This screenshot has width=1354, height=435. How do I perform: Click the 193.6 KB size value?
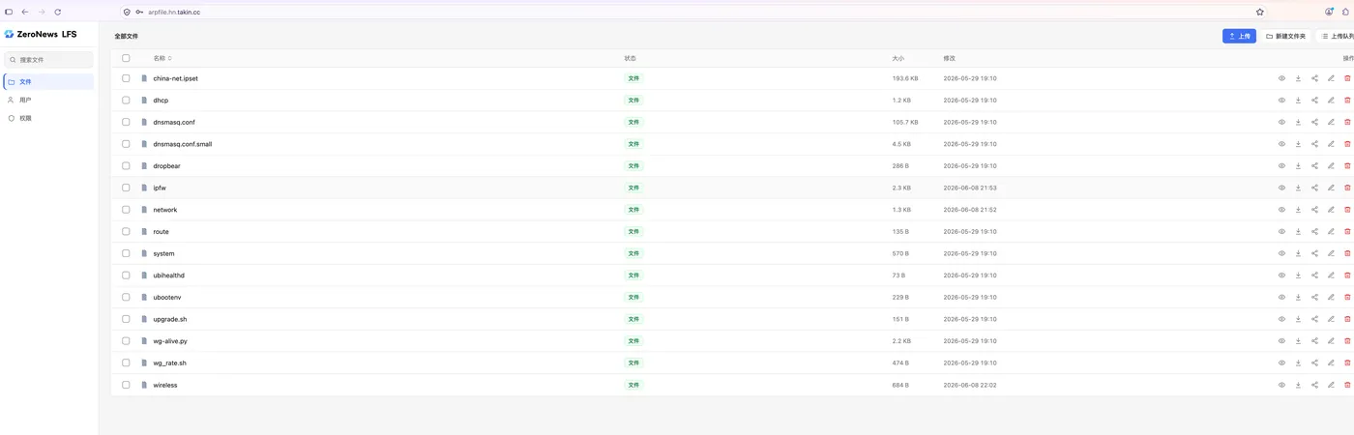(x=905, y=78)
